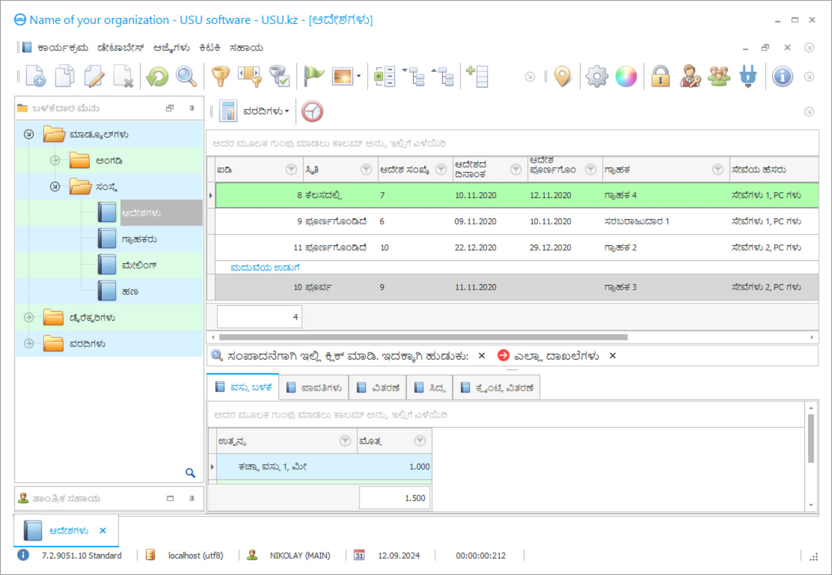Open the ಕಿಟಕಿ menu
832x575 pixels.
pyautogui.click(x=209, y=48)
